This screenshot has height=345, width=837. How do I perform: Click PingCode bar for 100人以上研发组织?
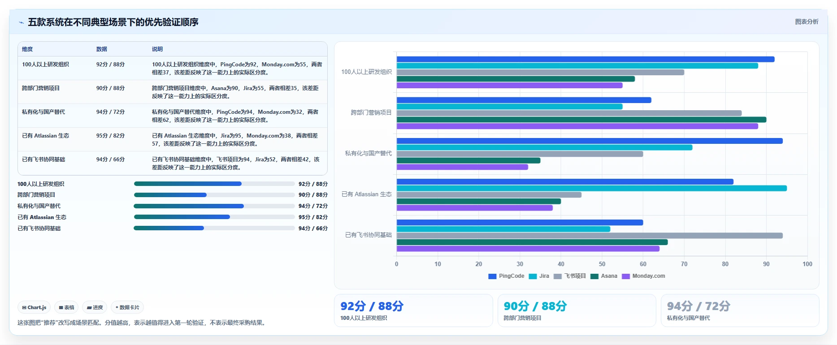click(x=585, y=59)
